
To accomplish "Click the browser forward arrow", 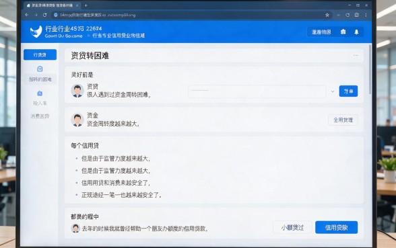I will click(36, 15).
